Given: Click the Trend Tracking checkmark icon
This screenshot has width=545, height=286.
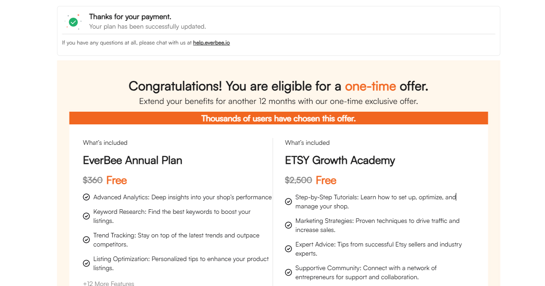Looking at the screenshot, I should click(x=86, y=240).
